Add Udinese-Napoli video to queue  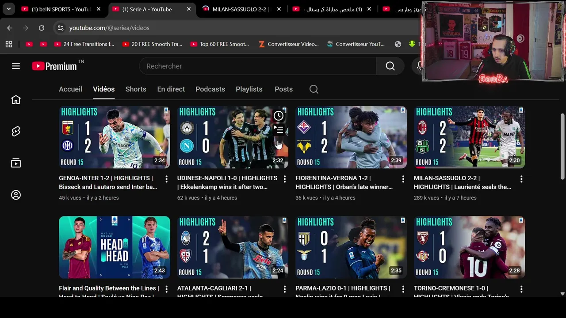pos(279,130)
